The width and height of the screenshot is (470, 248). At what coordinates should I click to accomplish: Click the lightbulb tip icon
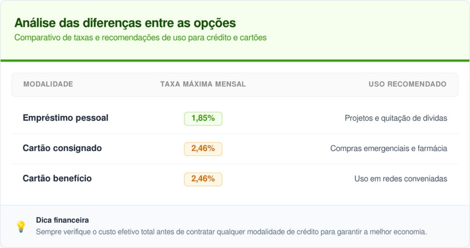click(21, 226)
